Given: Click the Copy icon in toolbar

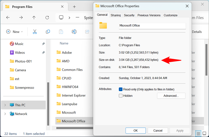Looking at the screenshot, I should point(48,32).
